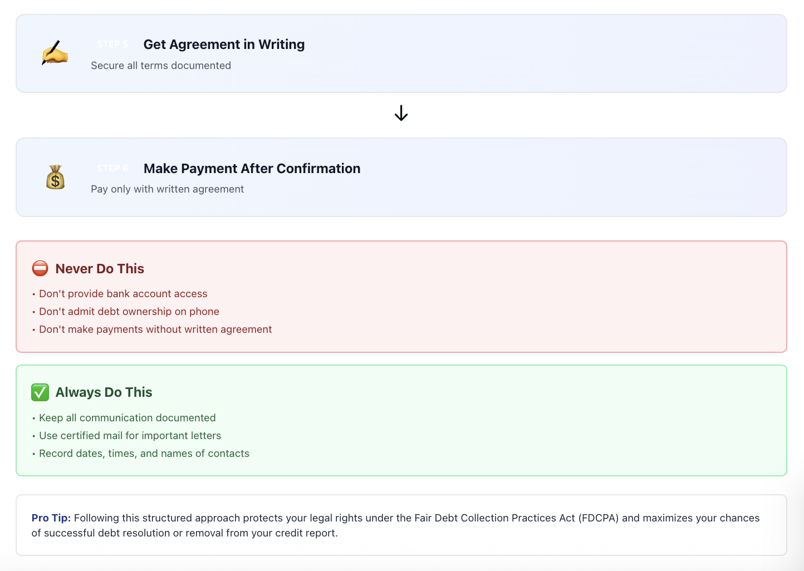The width and height of the screenshot is (804, 571).
Task: Select the Make Payment After Confirmation heading
Action: point(252,169)
